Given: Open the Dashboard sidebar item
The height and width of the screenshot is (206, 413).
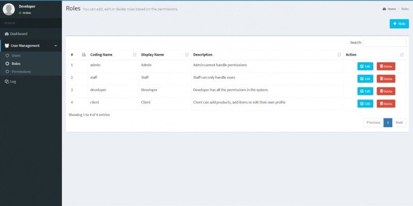Looking at the screenshot, I should tap(19, 34).
